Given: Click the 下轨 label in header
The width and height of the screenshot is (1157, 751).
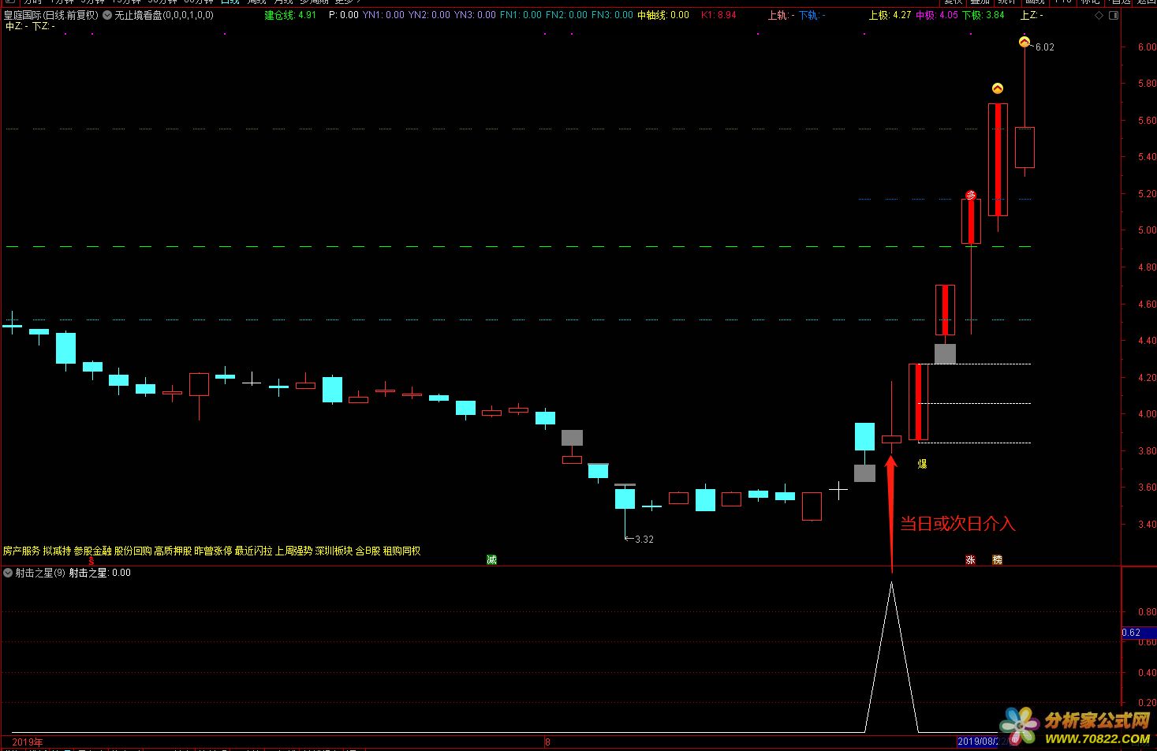Looking at the screenshot, I should coord(812,15).
